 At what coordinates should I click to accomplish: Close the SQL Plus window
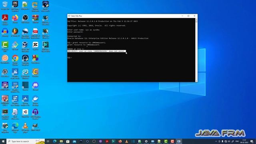194,16
